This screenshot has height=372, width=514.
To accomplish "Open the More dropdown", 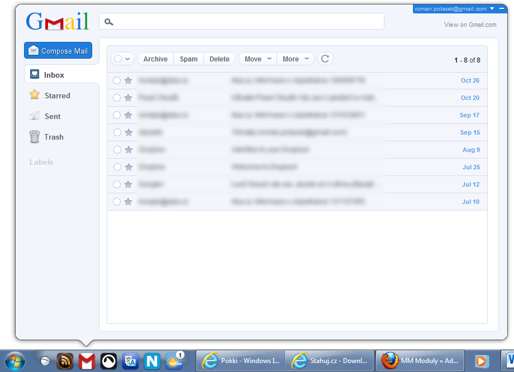I will [x=296, y=59].
